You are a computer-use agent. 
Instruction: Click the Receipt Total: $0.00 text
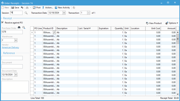170,98
